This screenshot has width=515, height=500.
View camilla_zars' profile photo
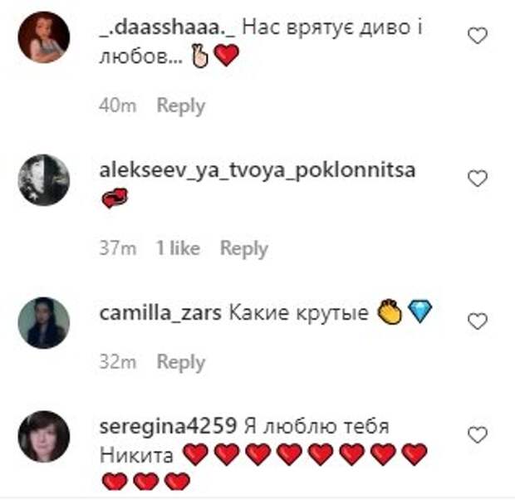(x=44, y=322)
